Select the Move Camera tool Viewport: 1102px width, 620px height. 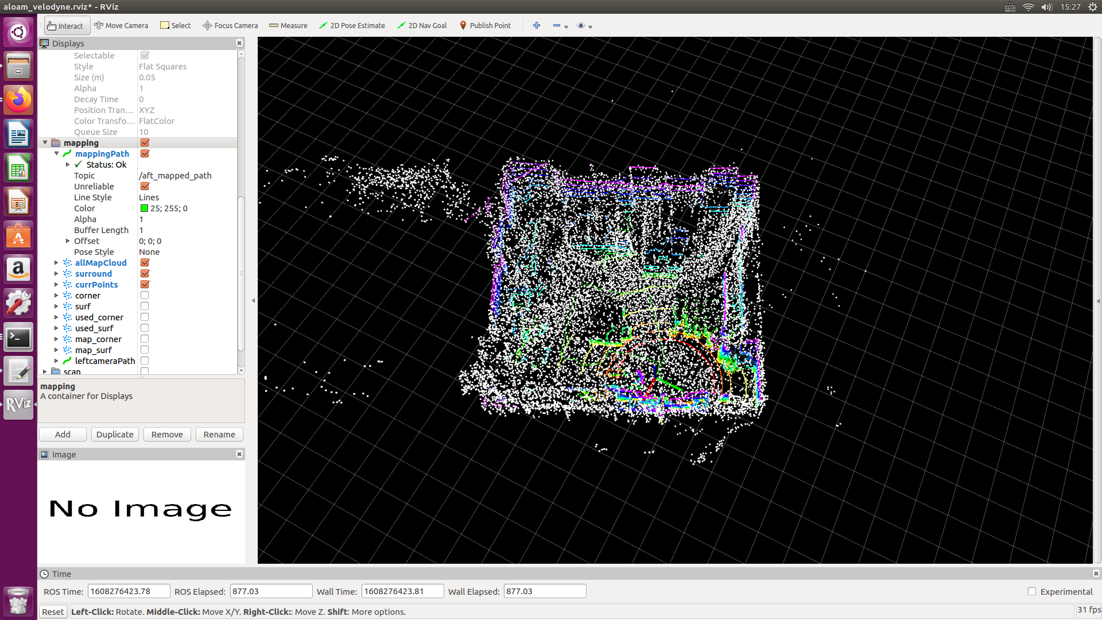coord(121,25)
